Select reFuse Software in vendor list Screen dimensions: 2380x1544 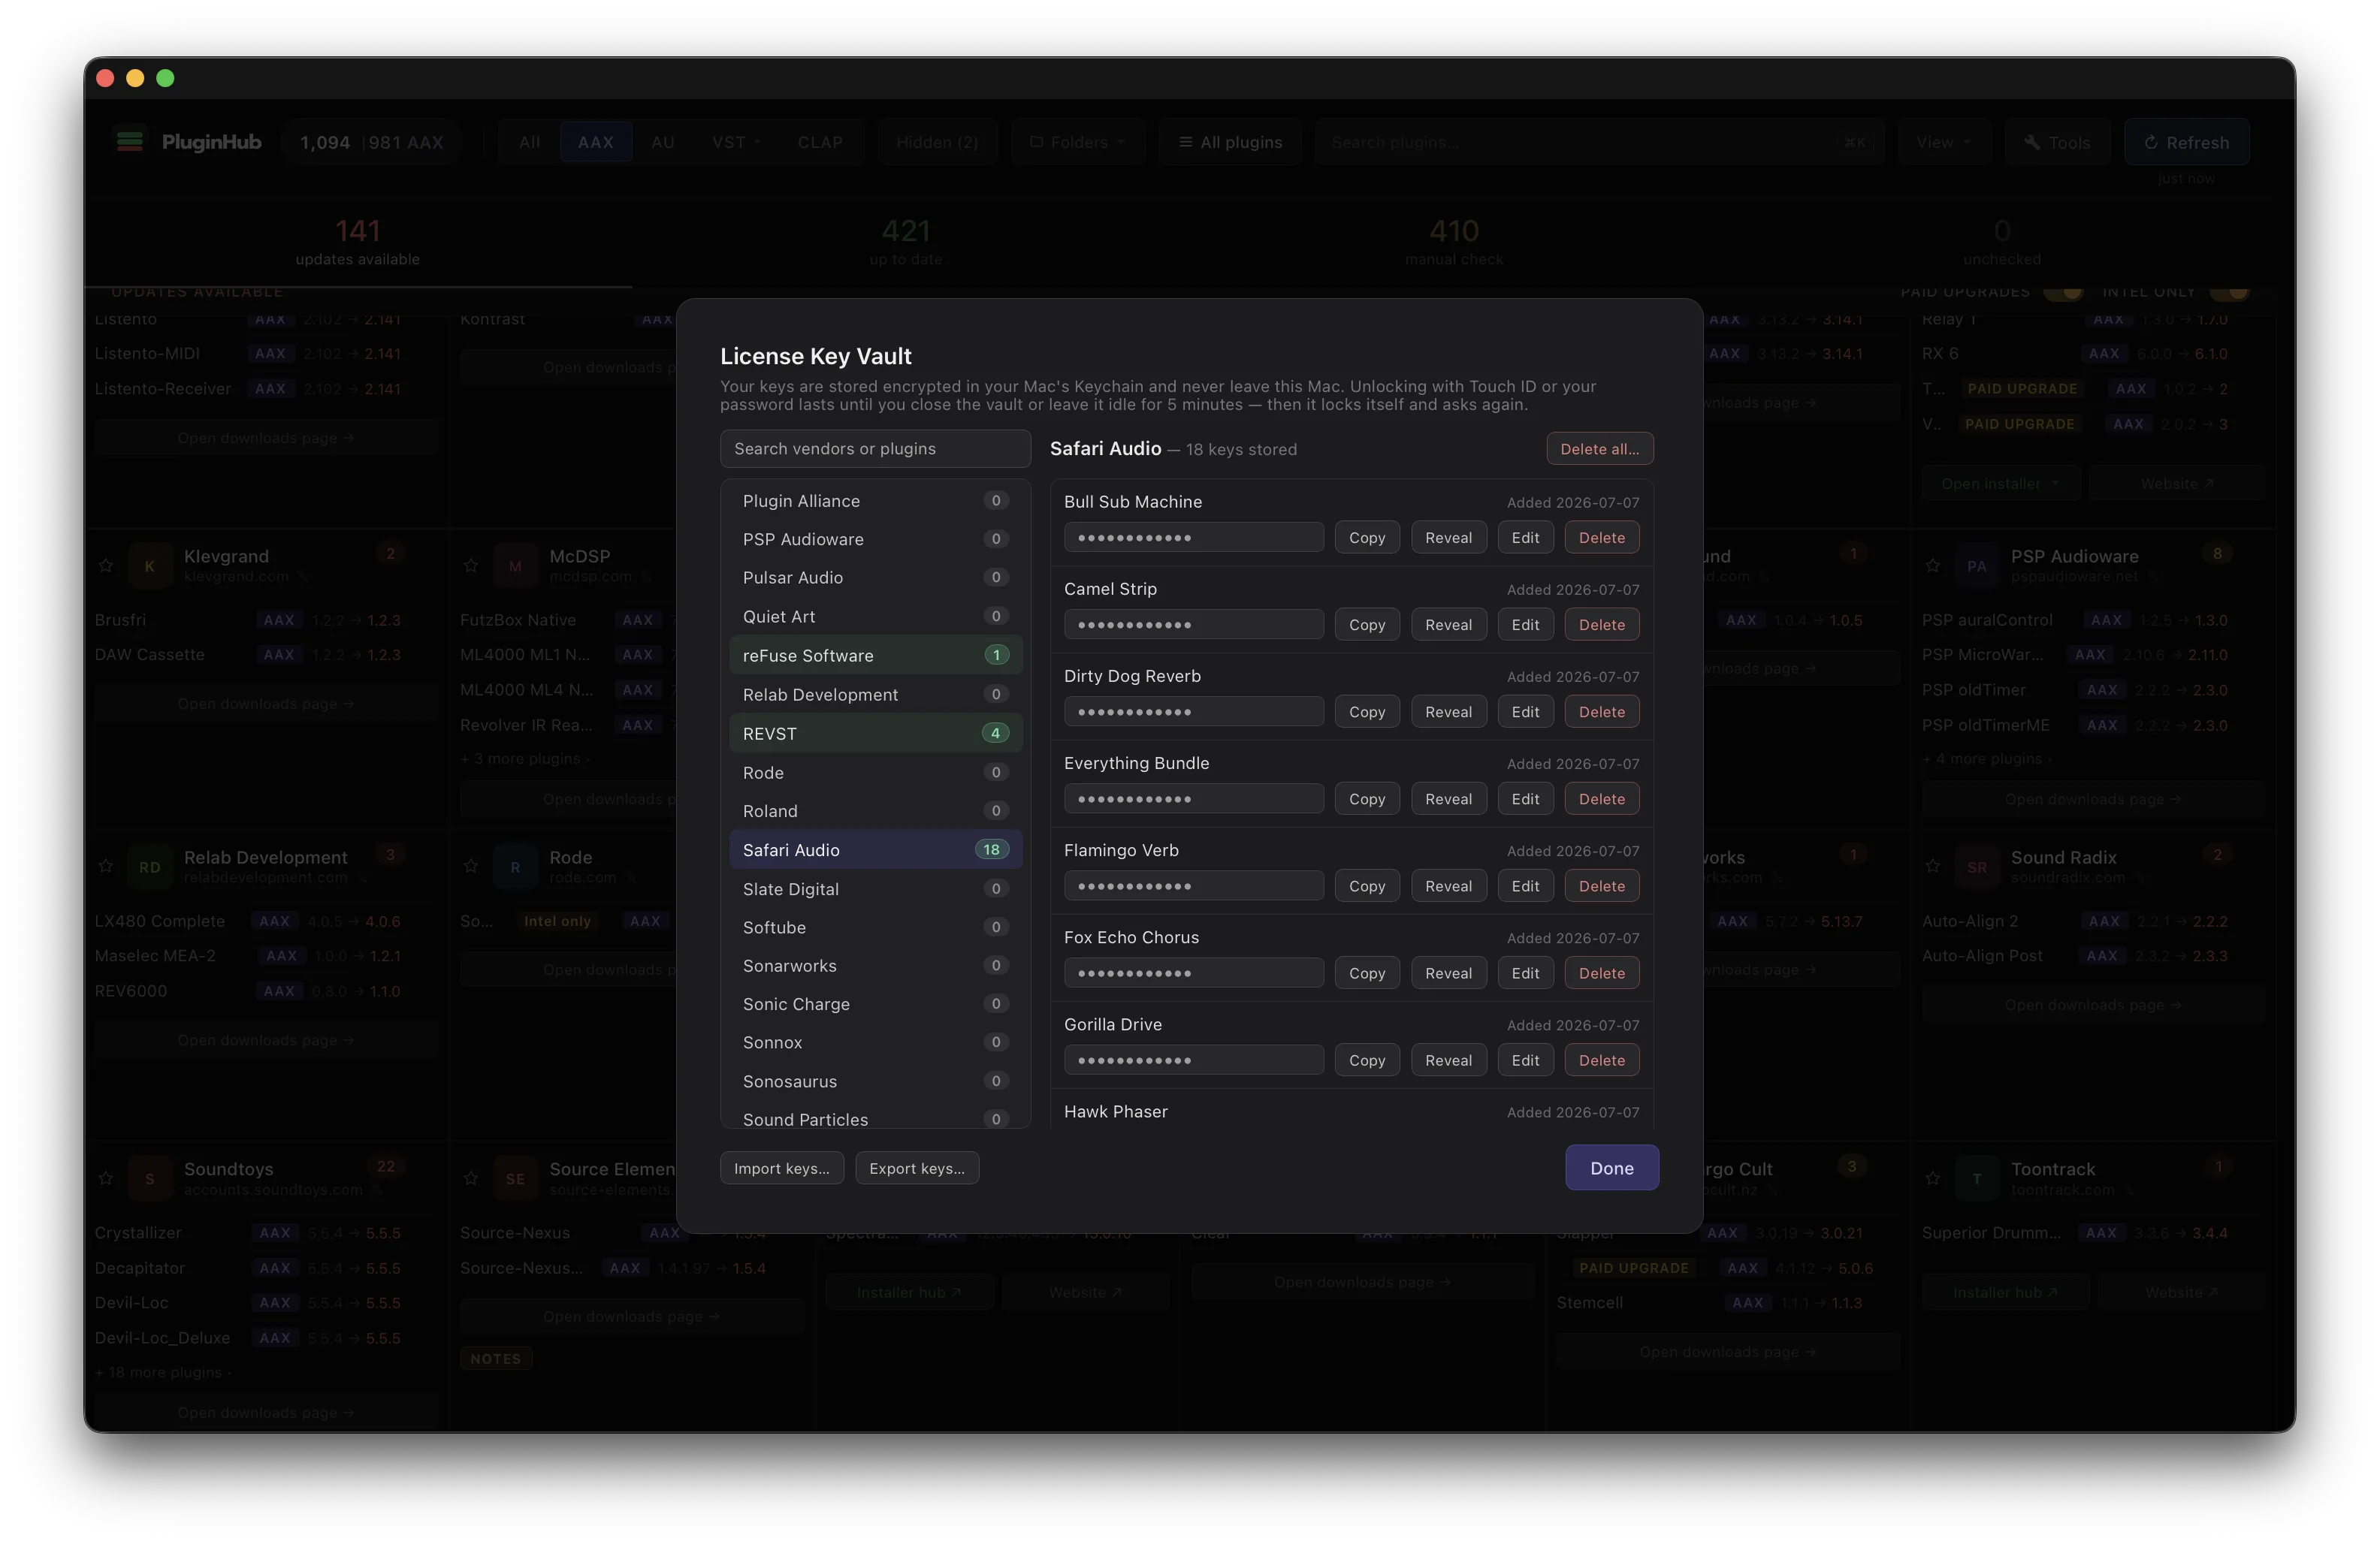[x=875, y=655]
